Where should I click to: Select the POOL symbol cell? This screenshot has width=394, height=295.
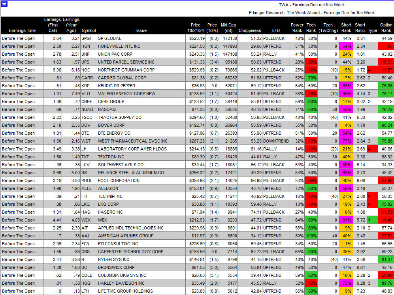point(89,181)
